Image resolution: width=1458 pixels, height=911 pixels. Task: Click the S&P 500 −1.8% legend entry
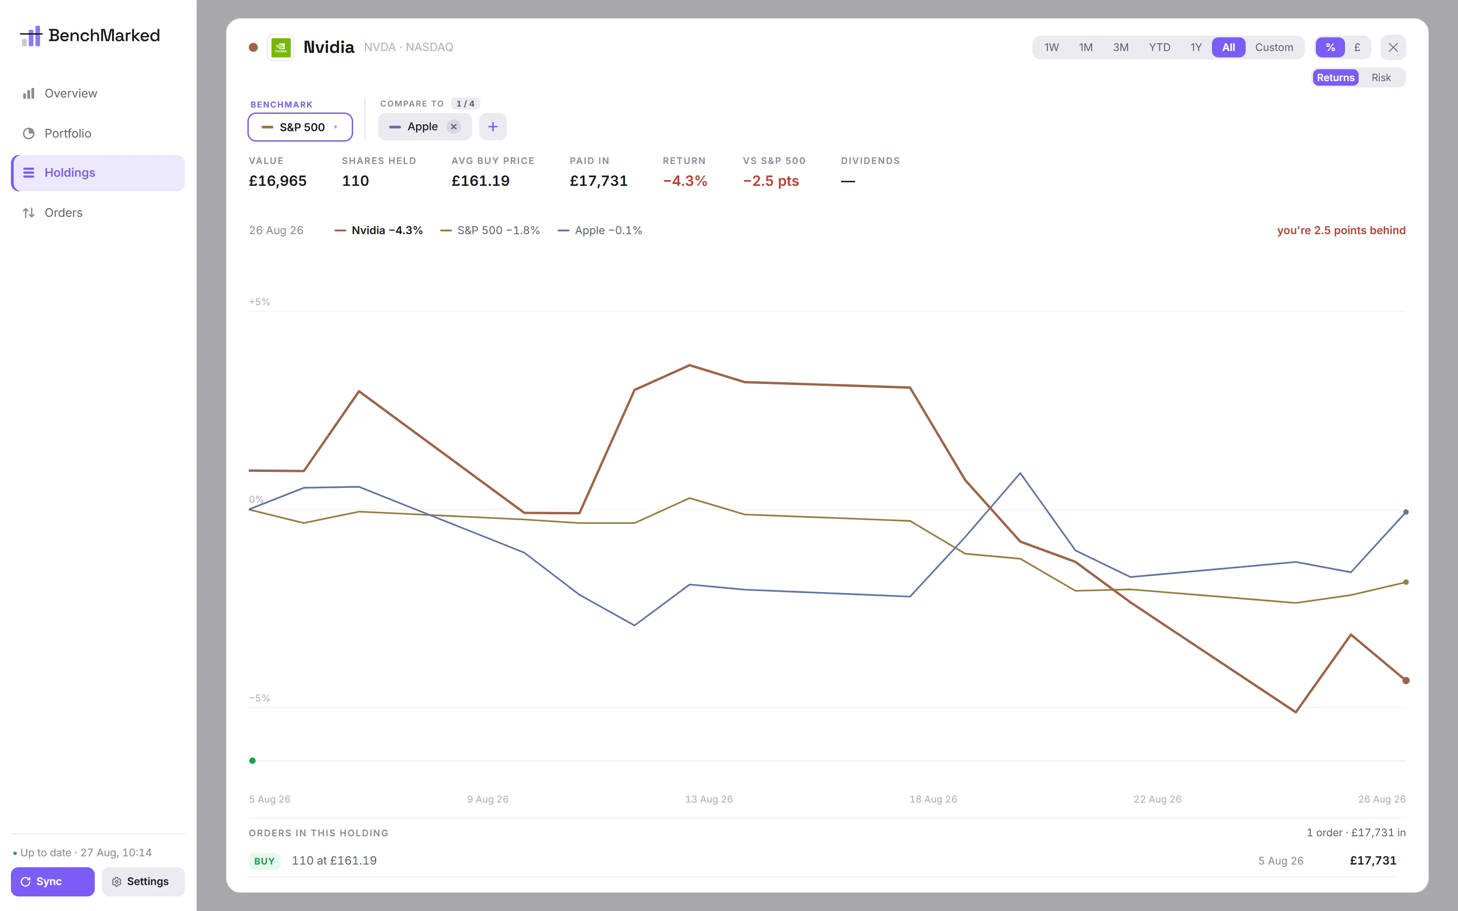click(490, 230)
